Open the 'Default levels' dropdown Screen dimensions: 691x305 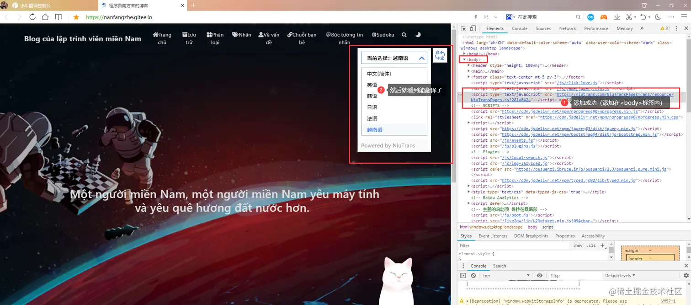[620, 276]
